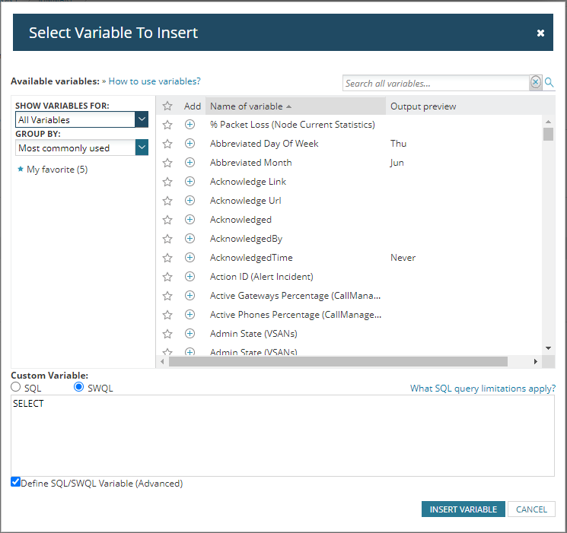567x533 pixels.
Task: Star the AcknowledgedTime variable
Action: pyautogui.click(x=168, y=258)
